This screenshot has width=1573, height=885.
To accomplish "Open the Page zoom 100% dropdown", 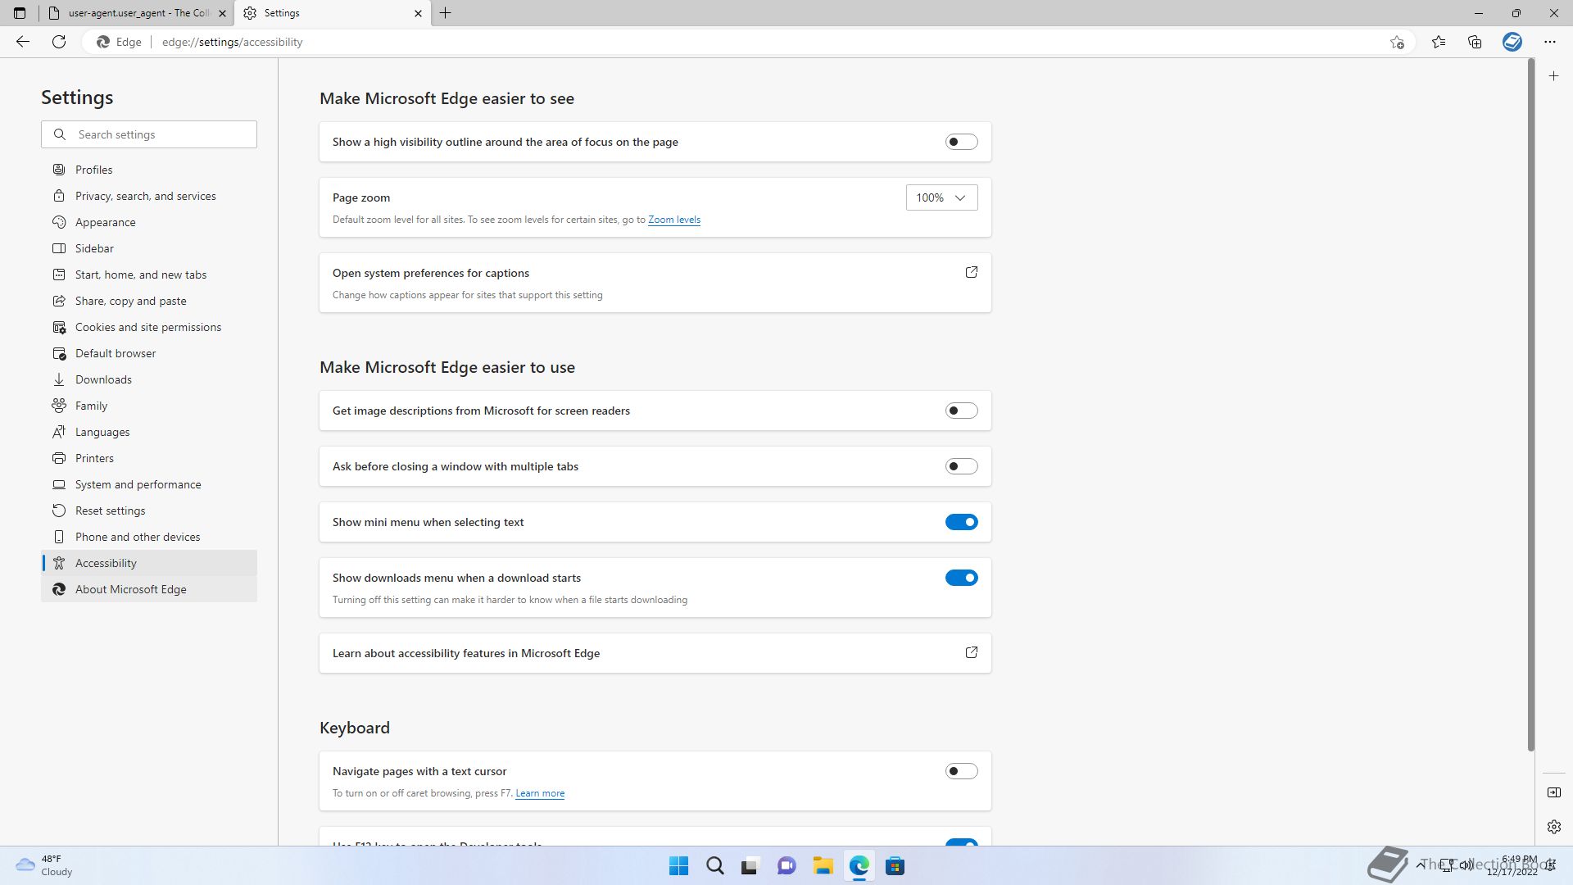I will pos(941,197).
